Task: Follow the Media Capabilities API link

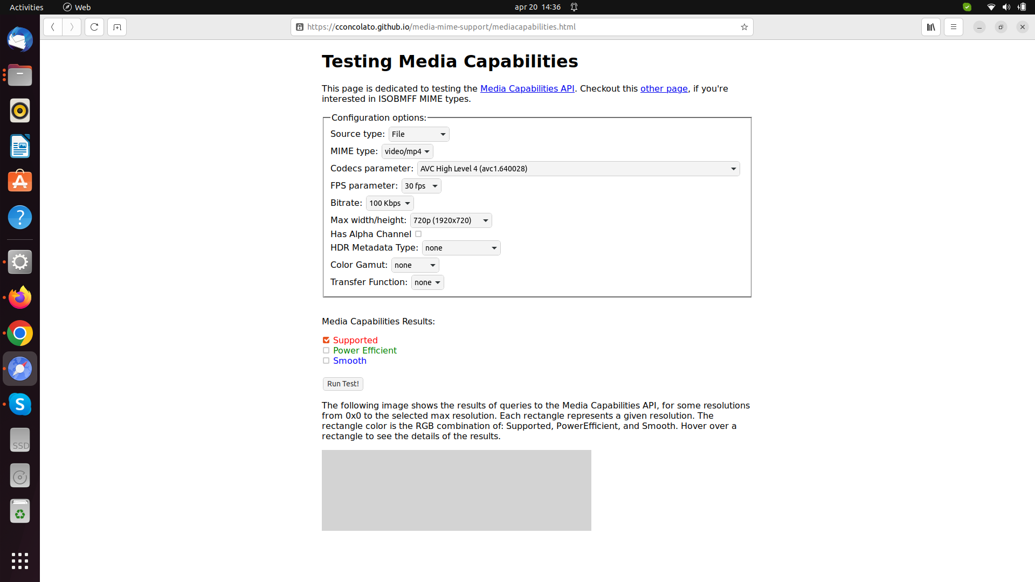Action: point(527,88)
